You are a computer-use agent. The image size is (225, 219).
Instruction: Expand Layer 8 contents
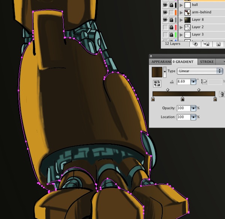(181, 20)
